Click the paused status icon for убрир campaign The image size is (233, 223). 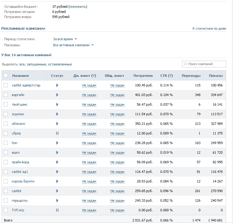tap(57, 133)
